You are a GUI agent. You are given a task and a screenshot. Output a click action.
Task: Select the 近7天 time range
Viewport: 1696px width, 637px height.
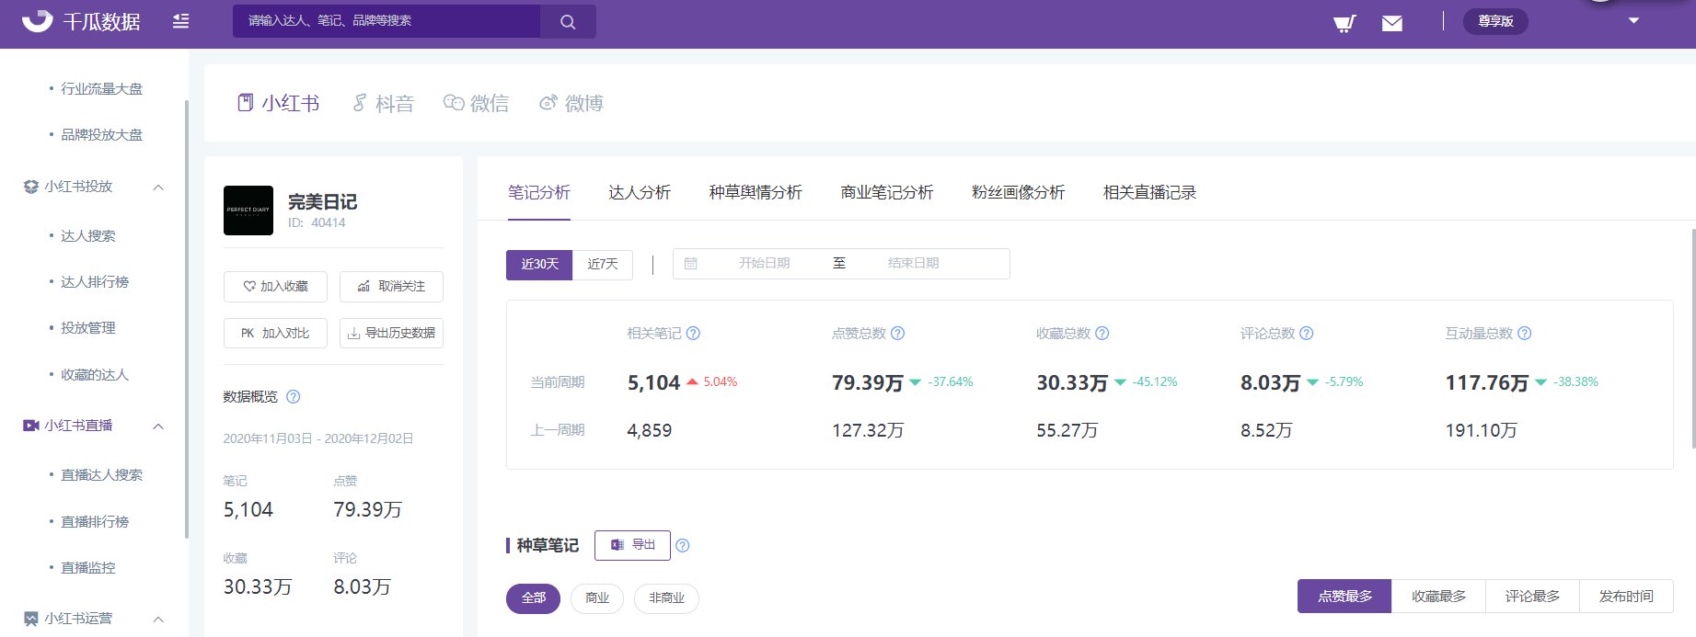[603, 265]
